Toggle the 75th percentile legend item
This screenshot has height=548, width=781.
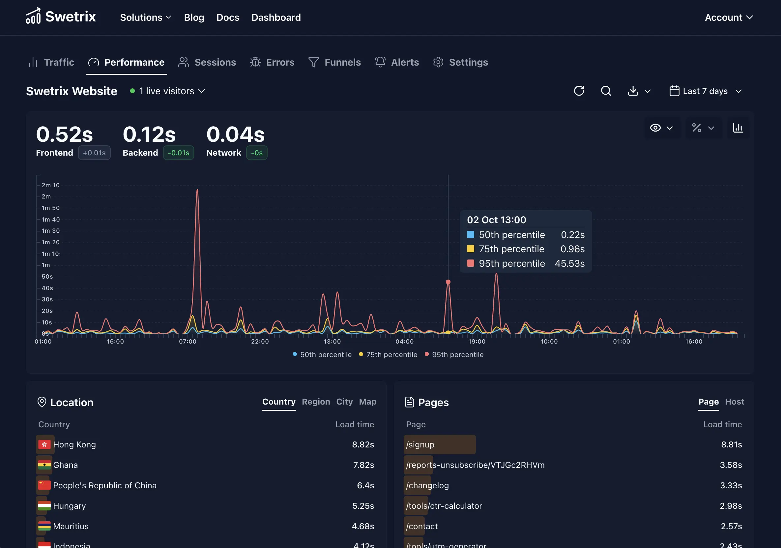pyautogui.click(x=388, y=355)
